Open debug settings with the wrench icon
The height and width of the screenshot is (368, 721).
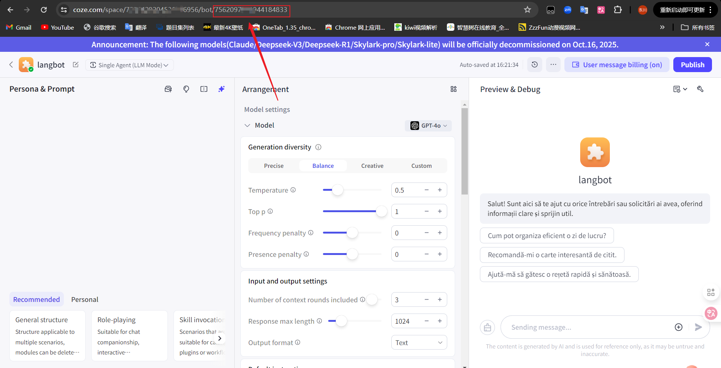(701, 89)
